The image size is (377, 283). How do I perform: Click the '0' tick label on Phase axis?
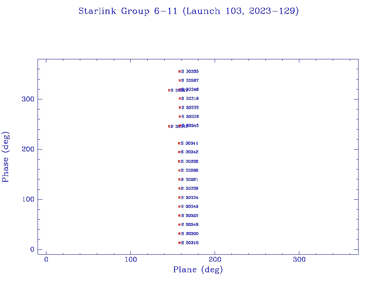click(x=32, y=249)
